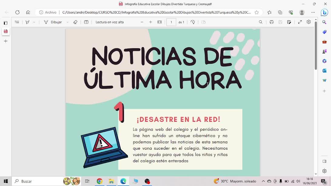This screenshot has width=331, height=186.
Task: Select the Eraser tool
Action: click(75, 22)
